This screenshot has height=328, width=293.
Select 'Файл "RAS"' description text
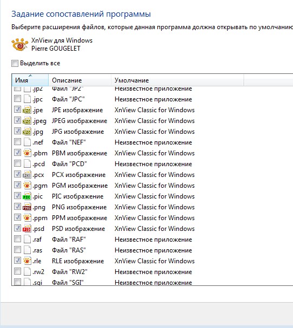[69, 250]
